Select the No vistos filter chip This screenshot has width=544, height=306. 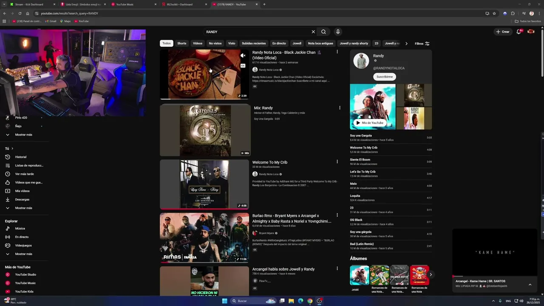(215, 43)
